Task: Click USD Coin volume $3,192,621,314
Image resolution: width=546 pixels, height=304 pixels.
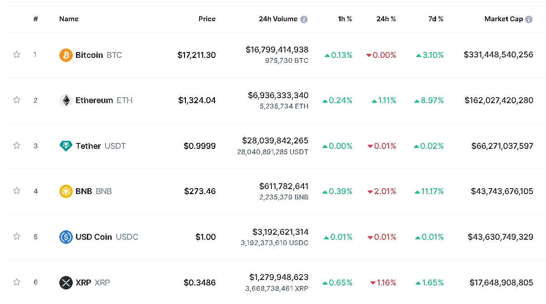Action: (280, 232)
